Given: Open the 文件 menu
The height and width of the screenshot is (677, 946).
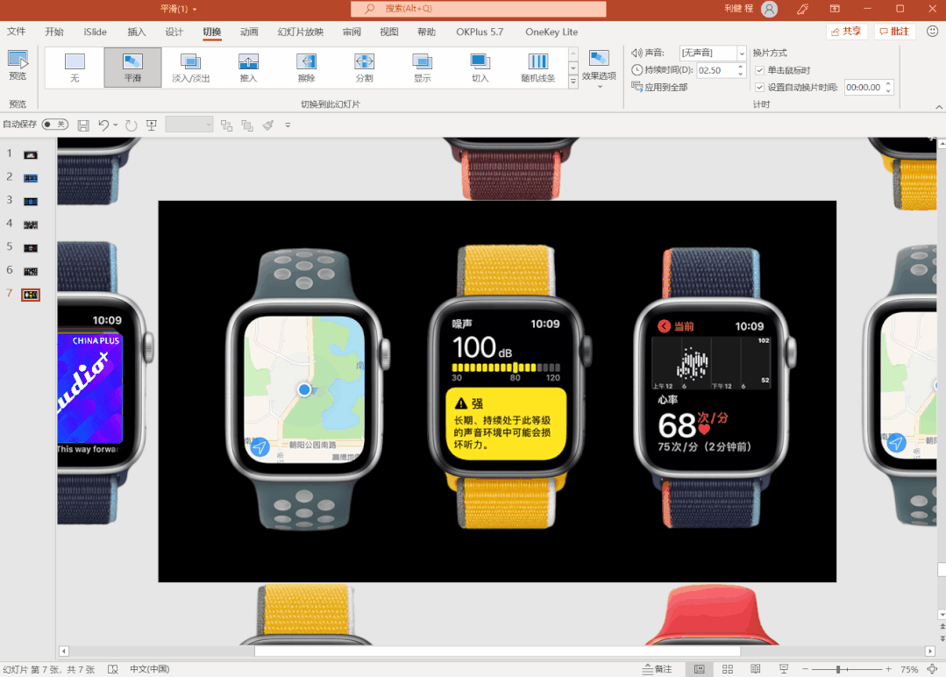Looking at the screenshot, I should (17, 32).
